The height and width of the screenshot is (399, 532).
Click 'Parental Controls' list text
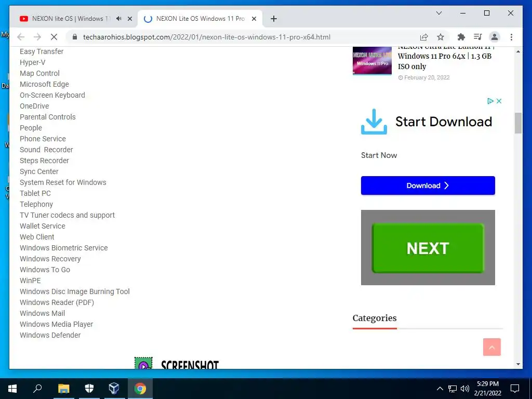[x=47, y=117]
